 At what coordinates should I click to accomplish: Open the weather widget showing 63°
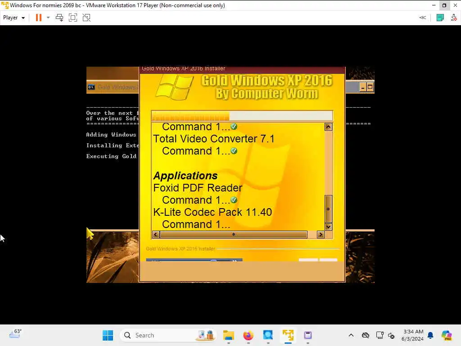(x=15, y=334)
